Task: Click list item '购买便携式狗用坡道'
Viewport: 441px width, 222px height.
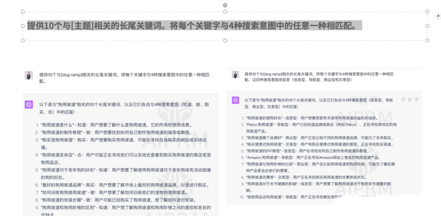Action: [319, 144]
